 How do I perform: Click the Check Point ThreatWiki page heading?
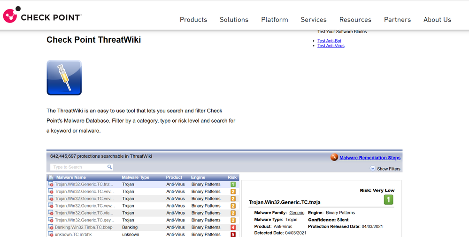point(93,40)
